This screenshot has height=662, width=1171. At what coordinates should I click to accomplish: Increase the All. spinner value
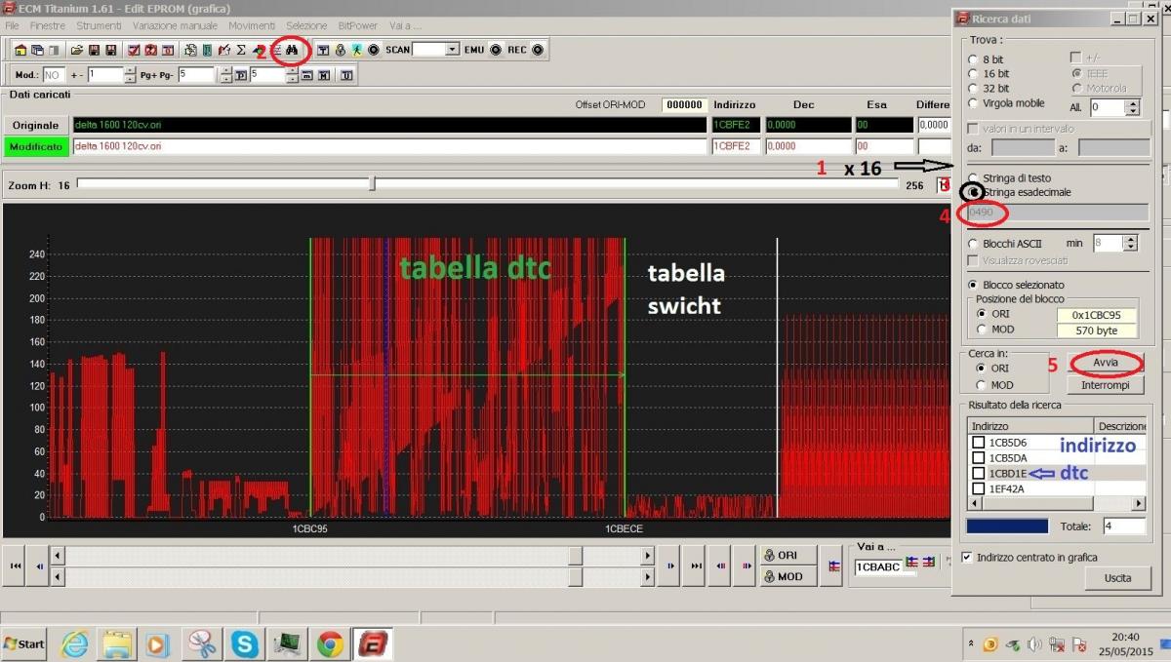pyautogui.click(x=1132, y=103)
